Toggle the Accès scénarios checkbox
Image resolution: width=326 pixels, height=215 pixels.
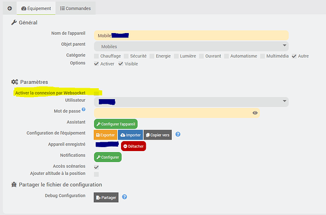coord(96,167)
